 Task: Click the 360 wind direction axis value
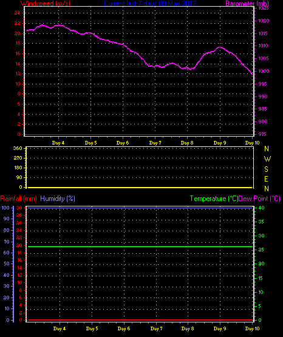18,148
